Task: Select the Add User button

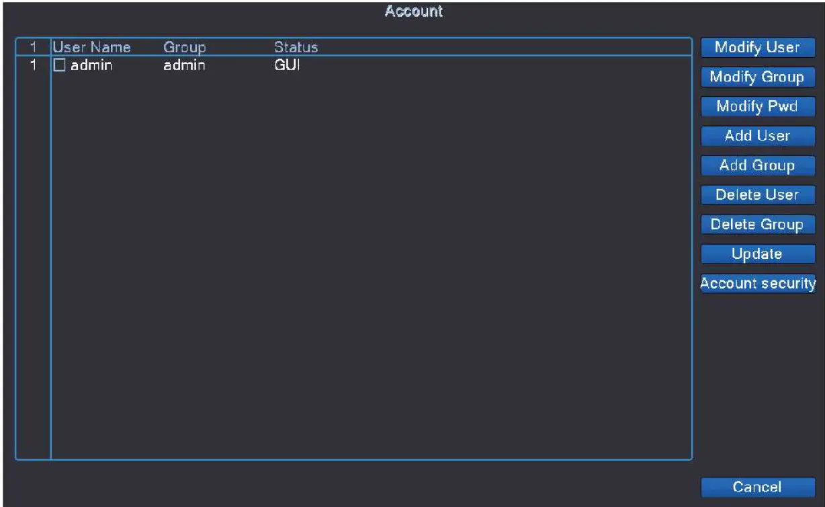Action: pos(757,136)
